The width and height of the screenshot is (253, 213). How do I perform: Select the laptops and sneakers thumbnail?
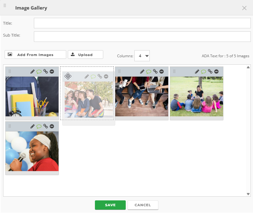(142, 96)
